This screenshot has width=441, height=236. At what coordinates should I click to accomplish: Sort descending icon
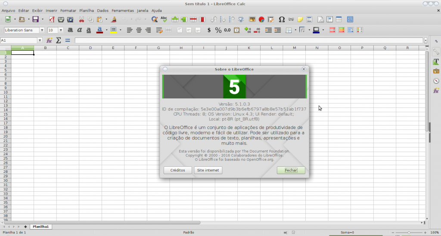(x=232, y=19)
